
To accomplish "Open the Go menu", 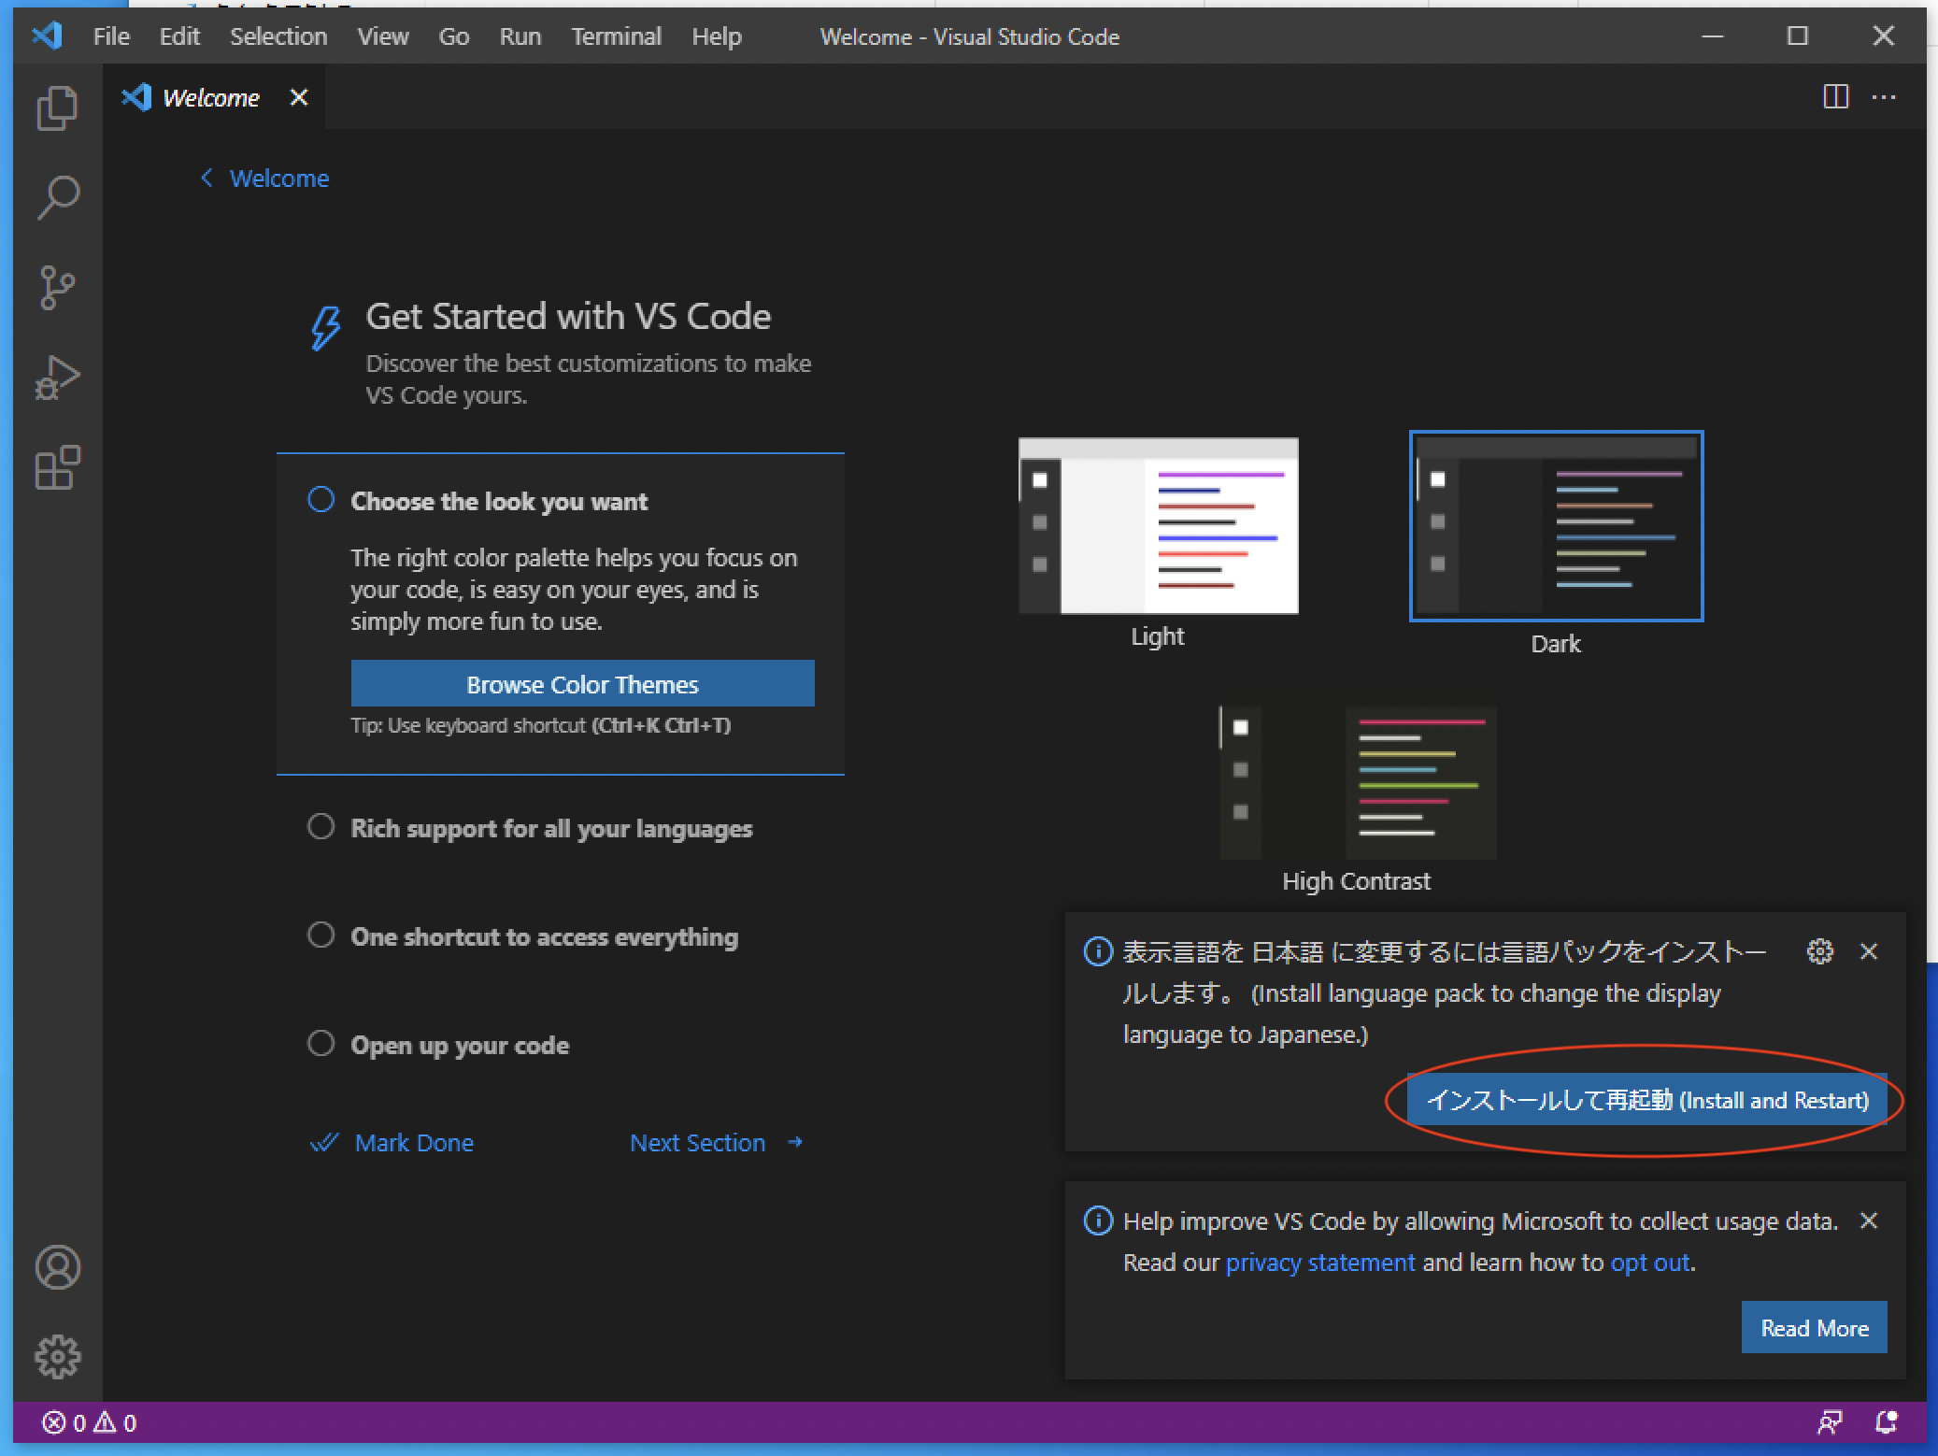I will pyautogui.click(x=454, y=36).
